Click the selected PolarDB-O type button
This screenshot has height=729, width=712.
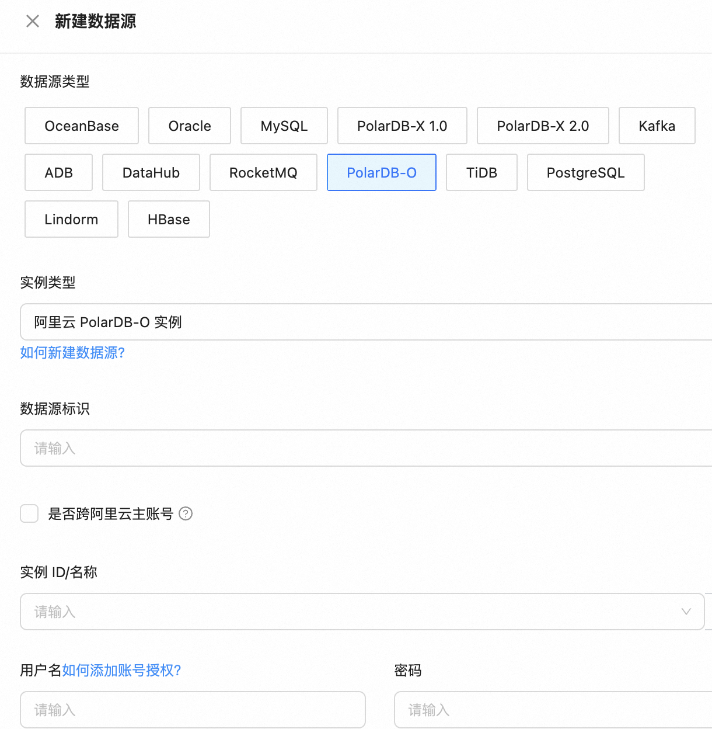point(382,172)
